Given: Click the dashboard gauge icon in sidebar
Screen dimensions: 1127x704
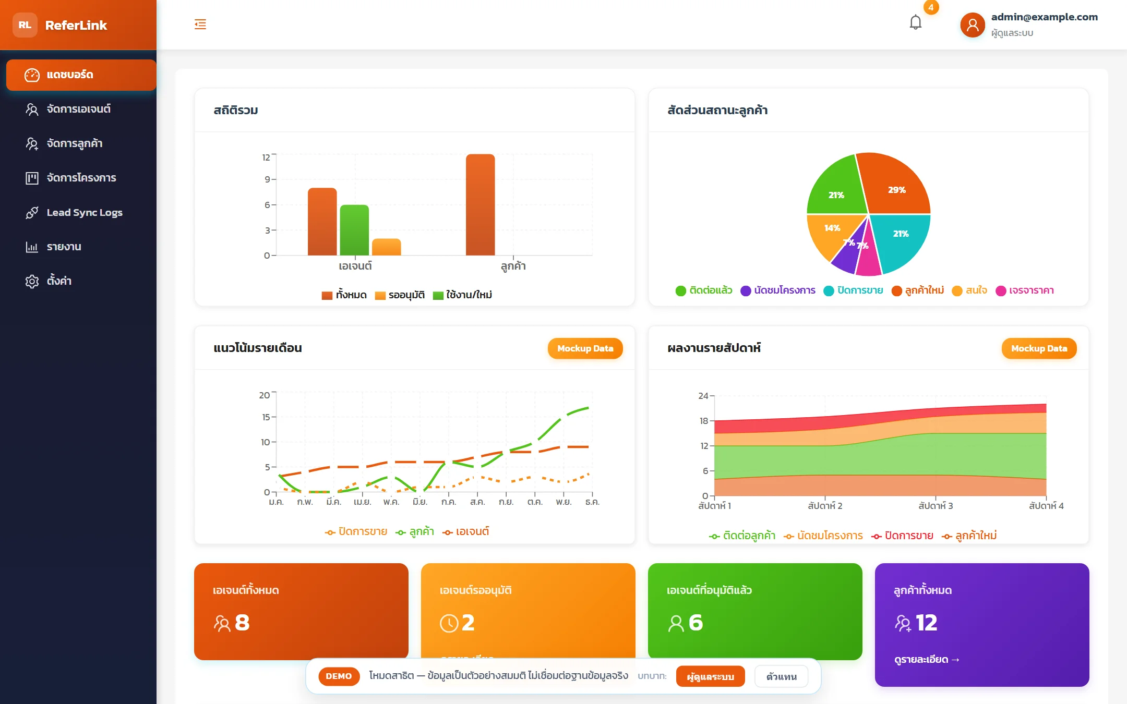Looking at the screenshot, I should (32, 75).
